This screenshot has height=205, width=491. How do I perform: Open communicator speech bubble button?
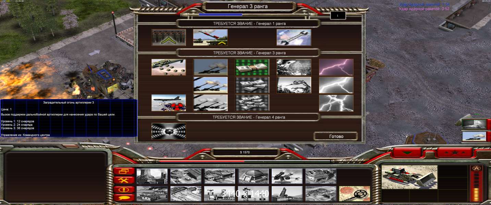tap(124, 197)
